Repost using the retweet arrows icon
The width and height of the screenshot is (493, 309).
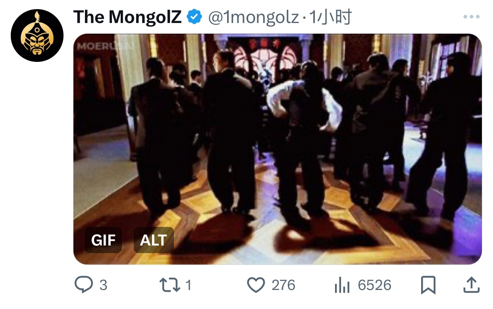(170, 285)
